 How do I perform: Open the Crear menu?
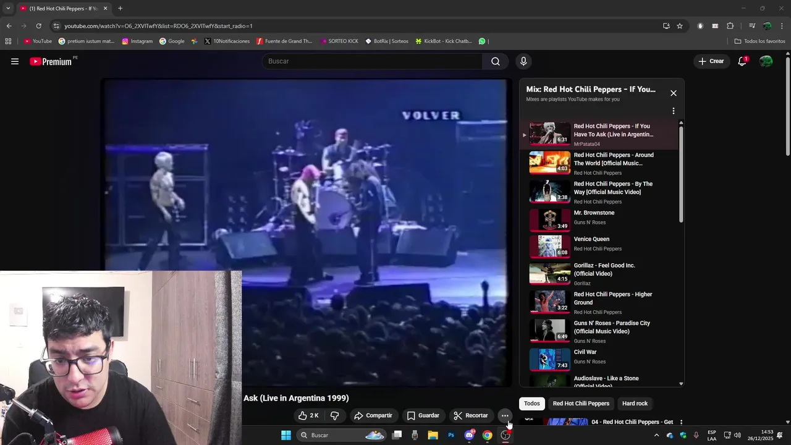click(711, 61)
